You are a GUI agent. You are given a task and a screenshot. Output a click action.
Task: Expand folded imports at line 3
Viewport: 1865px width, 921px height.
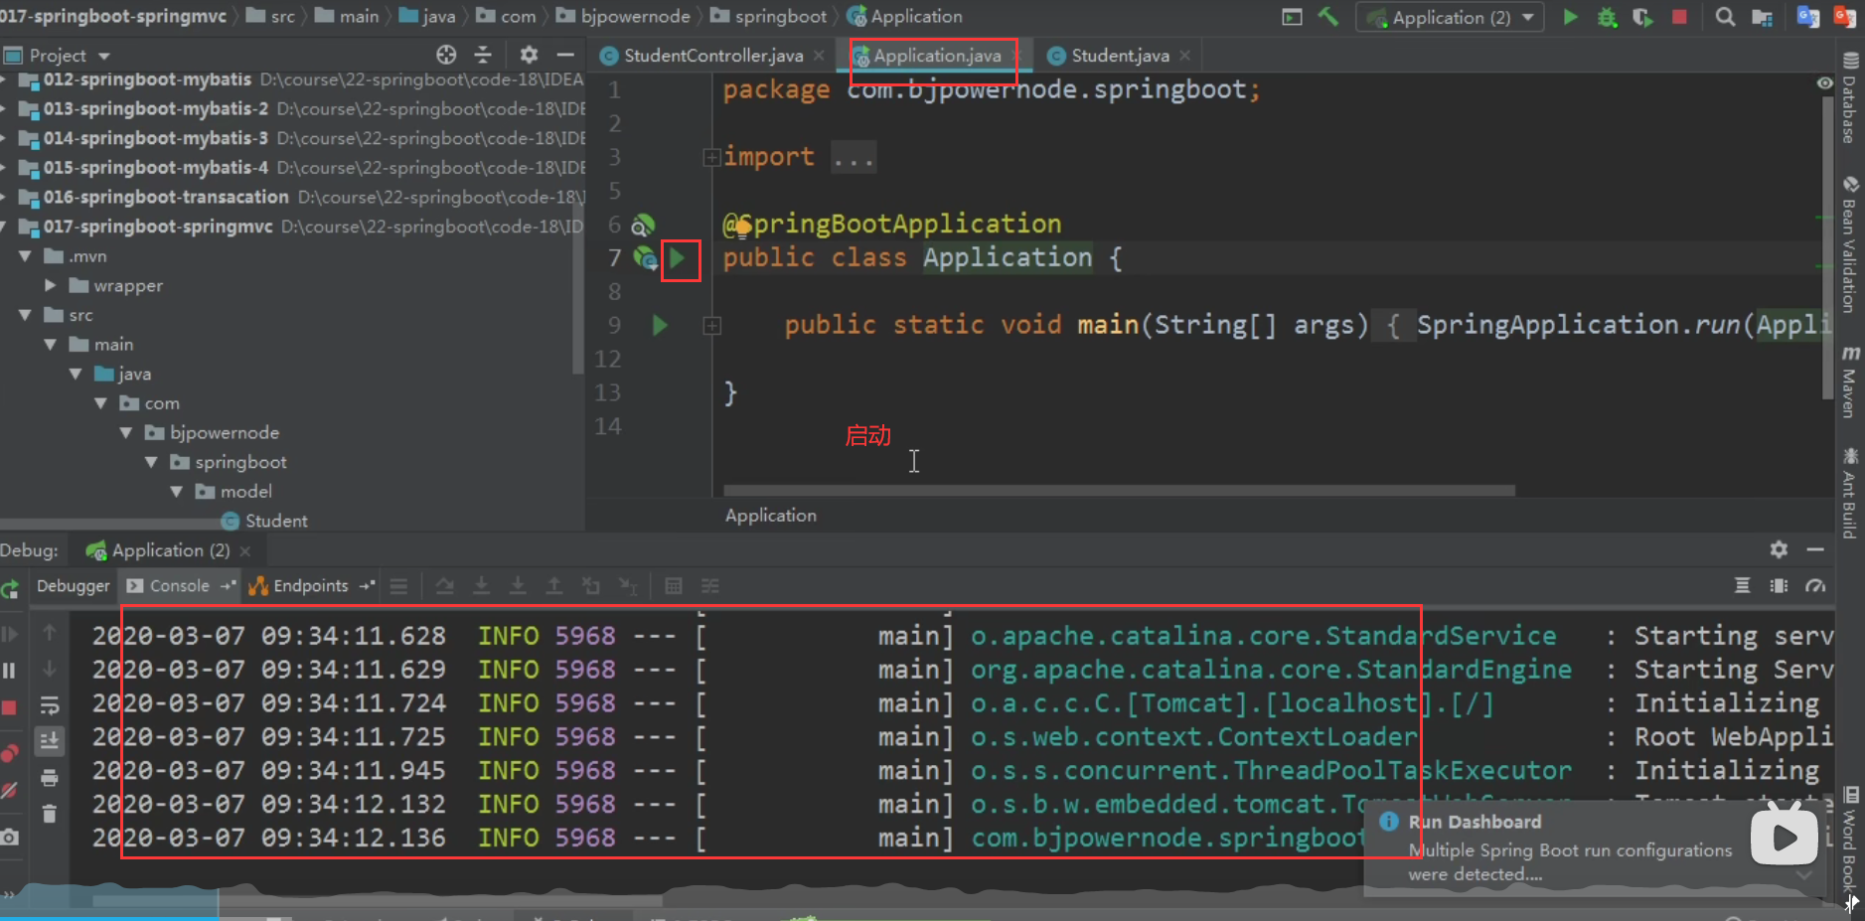point(711,157)
